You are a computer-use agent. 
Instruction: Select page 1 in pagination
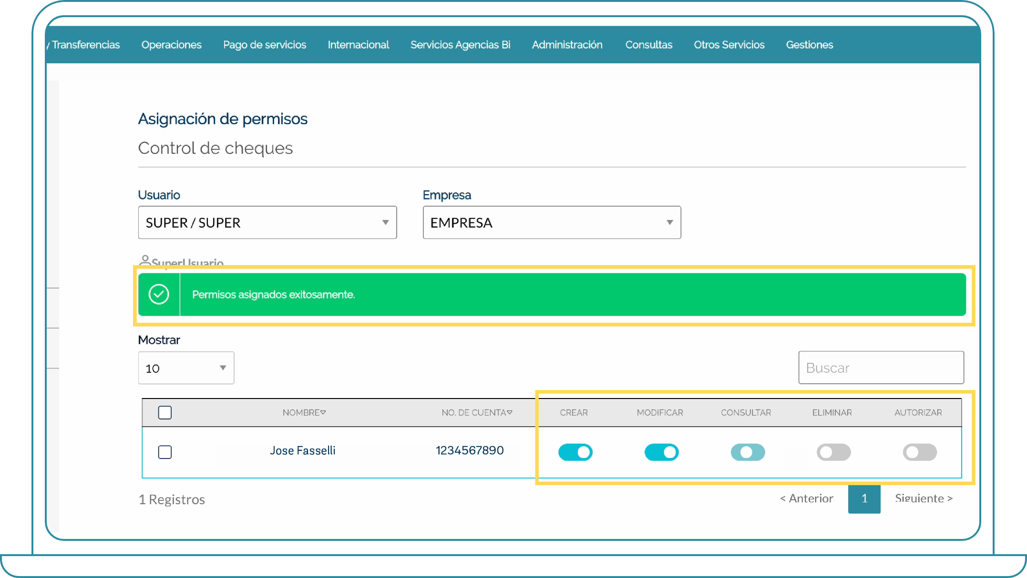(x=864, y=499)
